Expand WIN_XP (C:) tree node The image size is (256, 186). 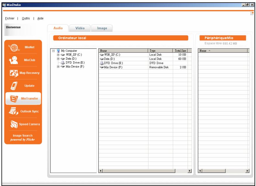58,55
